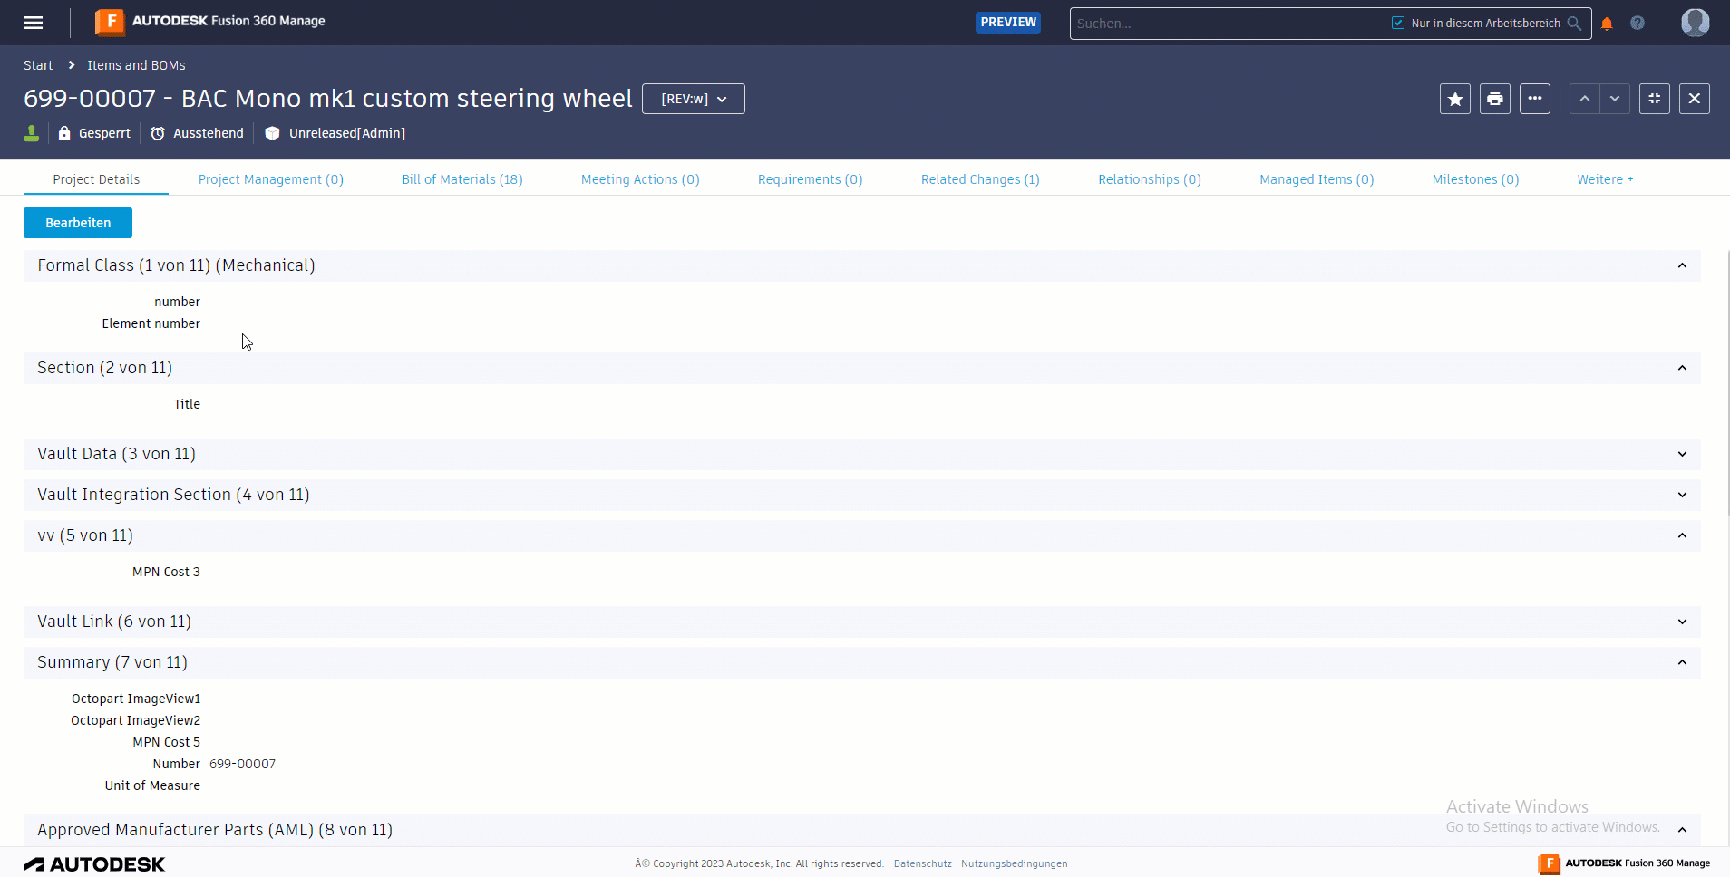This screenshot has height=877, width=1730.
Task: Click the green workflow stamp icon
Action: 32,133
